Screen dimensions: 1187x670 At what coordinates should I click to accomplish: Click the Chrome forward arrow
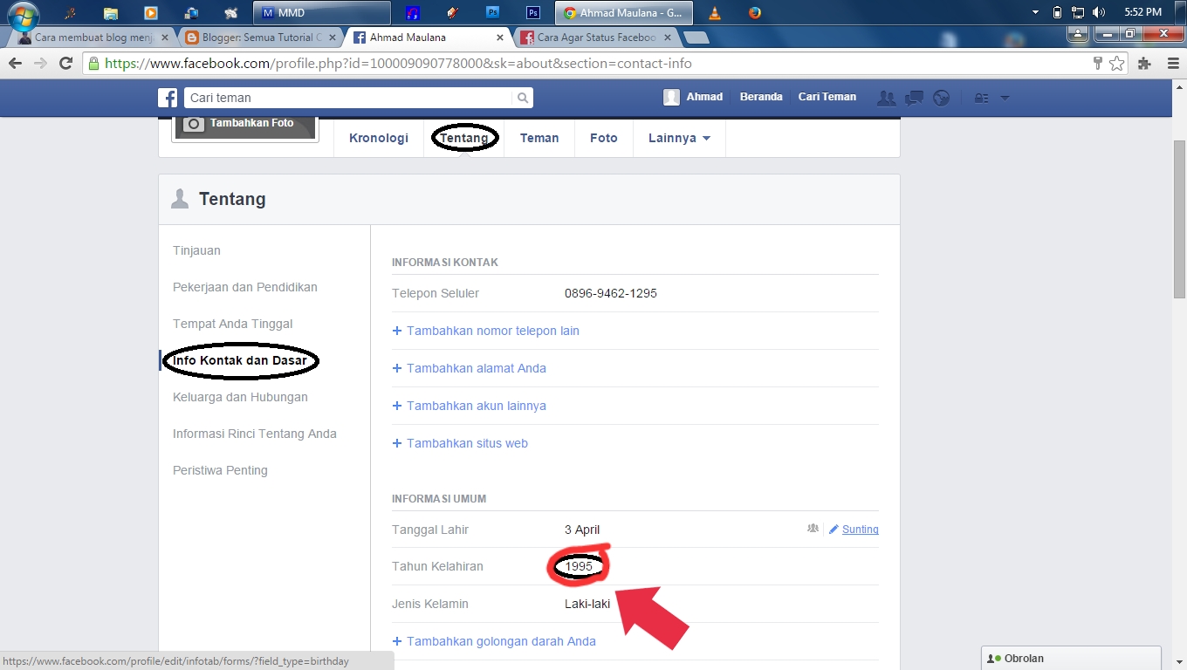pos(40,64)
